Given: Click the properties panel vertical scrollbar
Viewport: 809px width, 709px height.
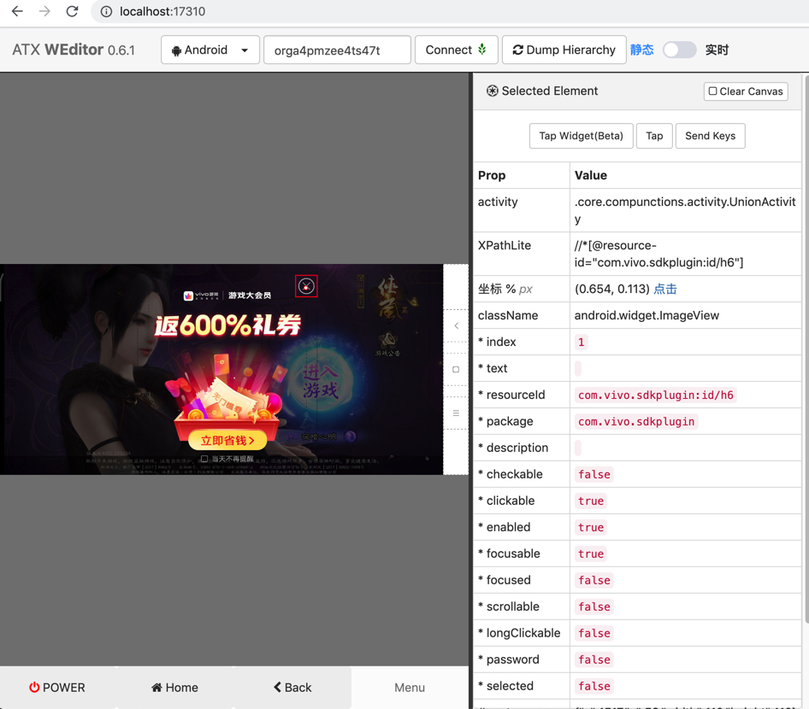Looking at the screenshot, I should pyautogui.click(x=806, y=349).
